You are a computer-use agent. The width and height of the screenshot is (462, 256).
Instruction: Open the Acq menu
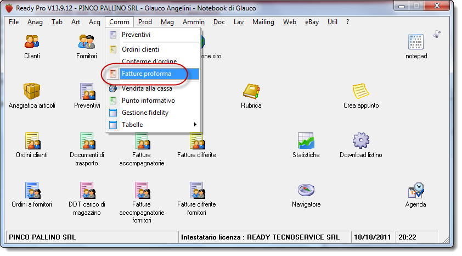coord(94,22)
